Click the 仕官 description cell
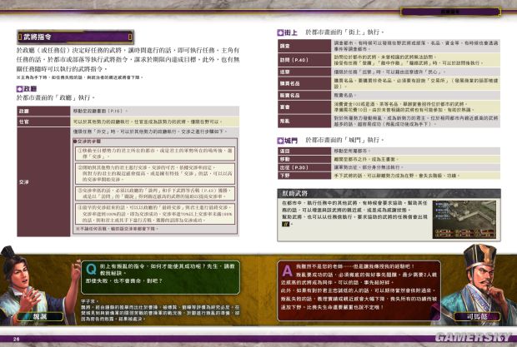The width and height of the screenshot is (517, 347). pos(155,121)
